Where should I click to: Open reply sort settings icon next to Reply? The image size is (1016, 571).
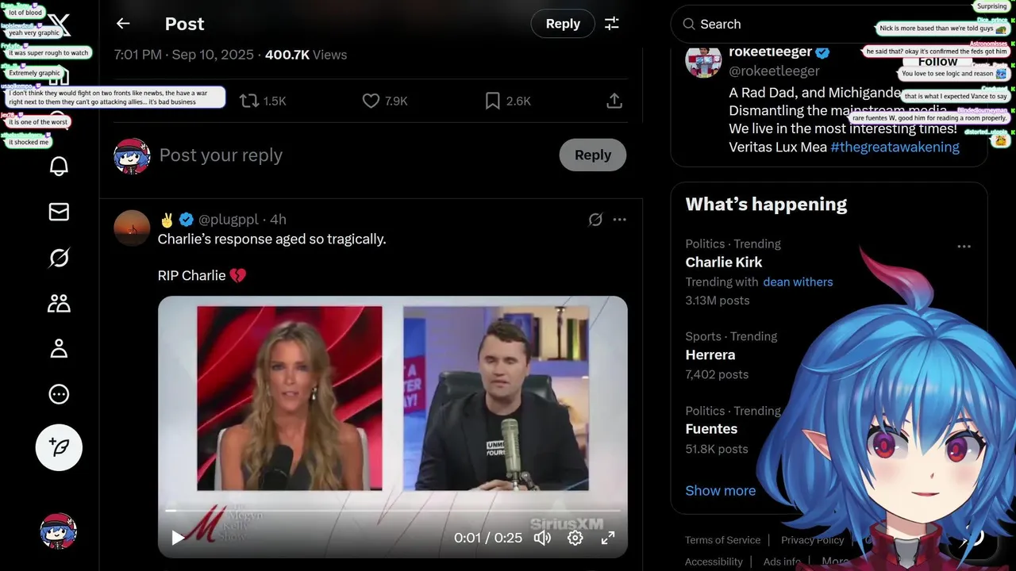[x=612, y=24]
